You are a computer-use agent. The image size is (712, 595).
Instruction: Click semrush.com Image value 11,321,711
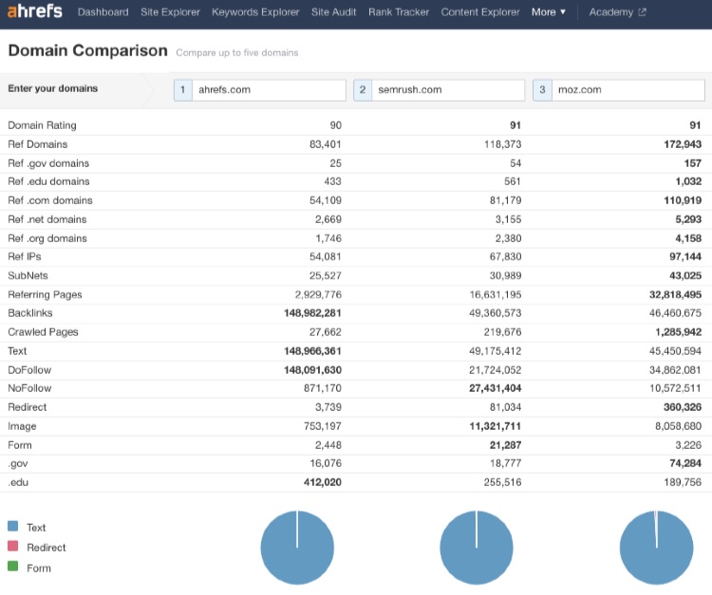pyautogui.click(x=495, y=427)
